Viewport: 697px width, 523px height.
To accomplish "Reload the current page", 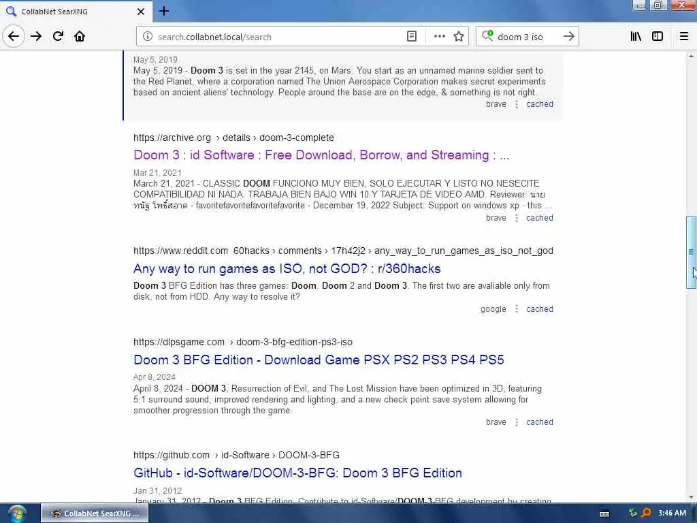I will tap(58, 37).
